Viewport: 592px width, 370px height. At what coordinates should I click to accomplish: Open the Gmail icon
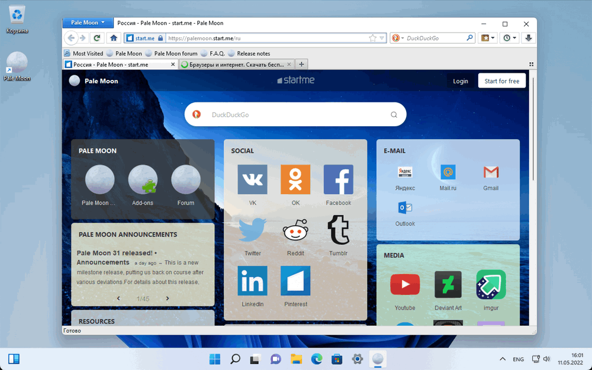pos(491,172)
